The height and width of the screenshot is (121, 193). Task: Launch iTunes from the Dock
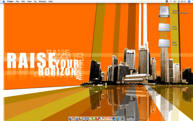point(91,119)
